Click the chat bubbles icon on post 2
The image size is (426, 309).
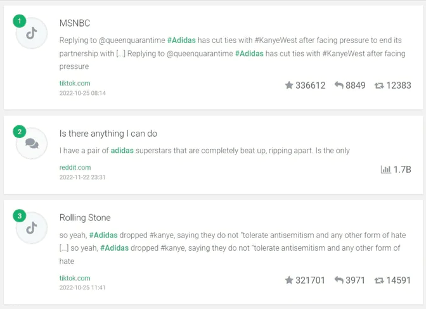click(x=32, y=144)
